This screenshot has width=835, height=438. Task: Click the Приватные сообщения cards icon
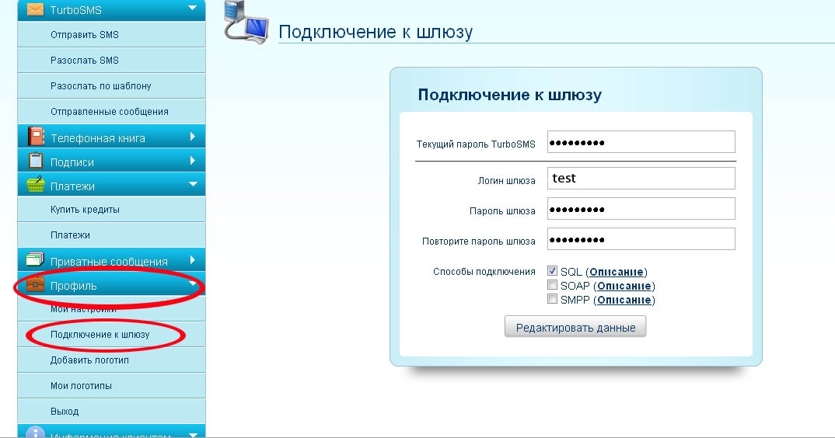(x=36, y=260)
